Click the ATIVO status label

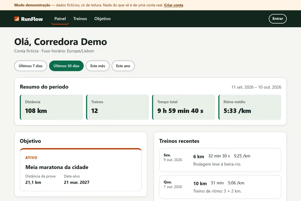pos(31,158)
